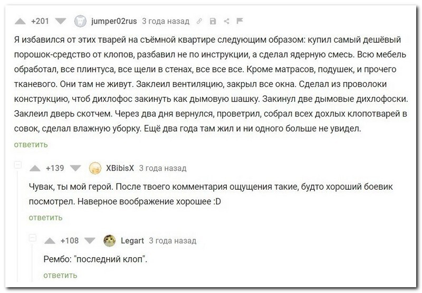Reply to Legart's "Рембо" comment
Viewport: 422px width, 293px height.
click(x=60, y=275)
